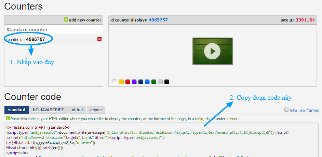Click the green info icon above the code
The image size is (322, 157).
(x=8, y=118)
